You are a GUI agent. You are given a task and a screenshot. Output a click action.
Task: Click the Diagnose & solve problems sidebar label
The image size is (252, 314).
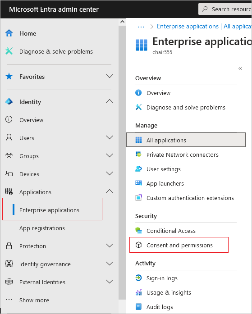(x=56, y=51)
